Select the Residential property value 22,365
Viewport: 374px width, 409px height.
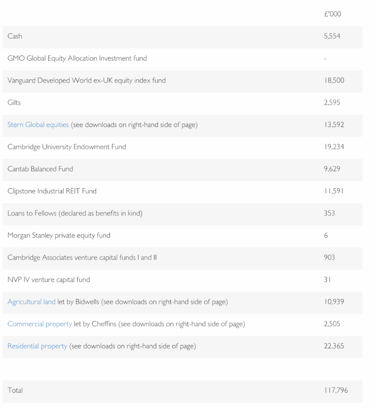point(334,346)
